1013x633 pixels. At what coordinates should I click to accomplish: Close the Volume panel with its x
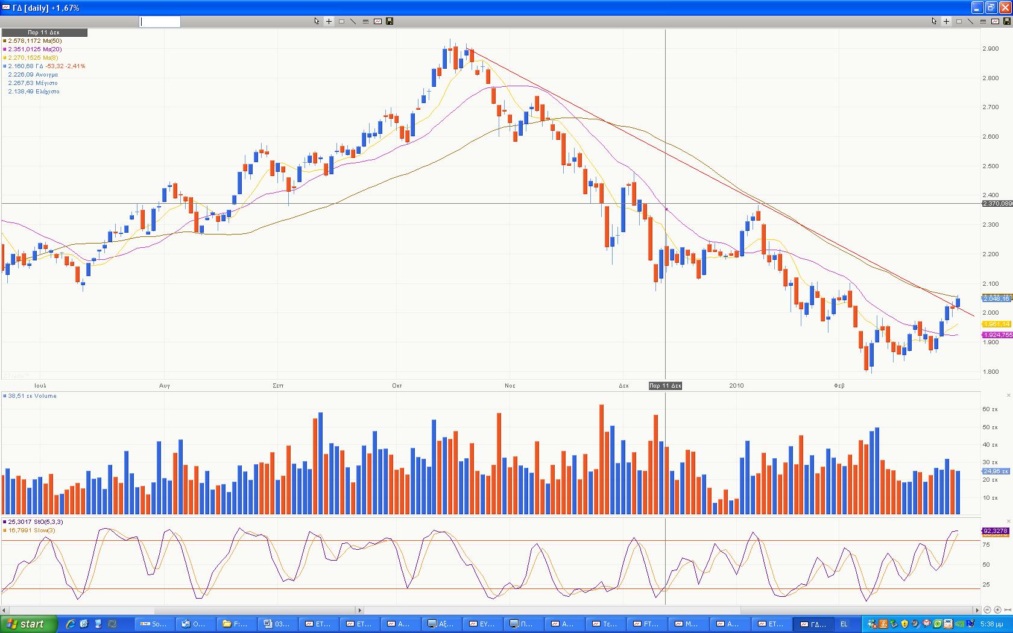[x=1009, y=395]
